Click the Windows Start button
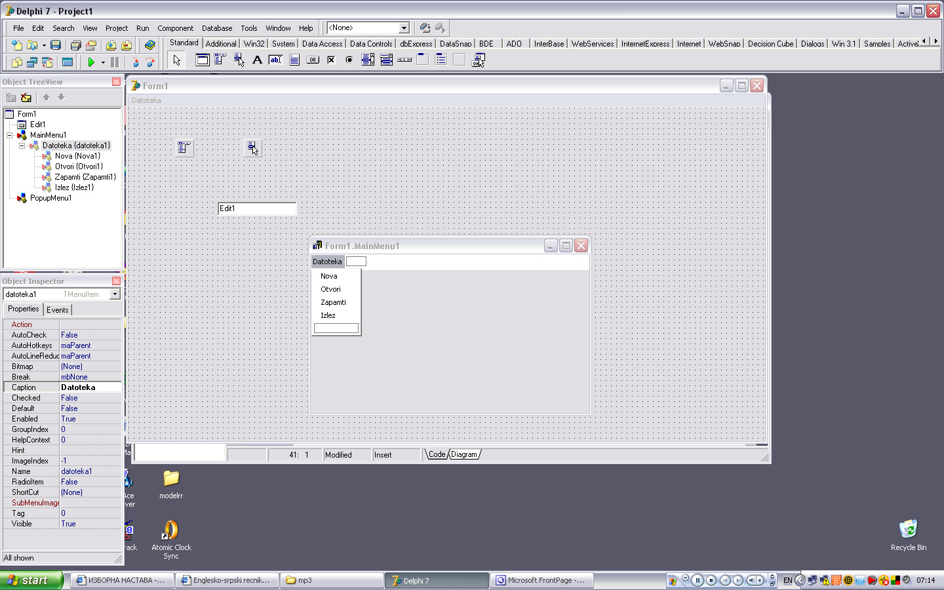Image resolution: width=944 pixels, height=590 pixels. [31, 580]
